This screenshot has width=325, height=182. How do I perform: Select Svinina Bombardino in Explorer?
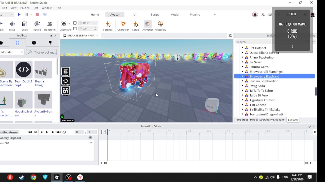pos(264,81)
